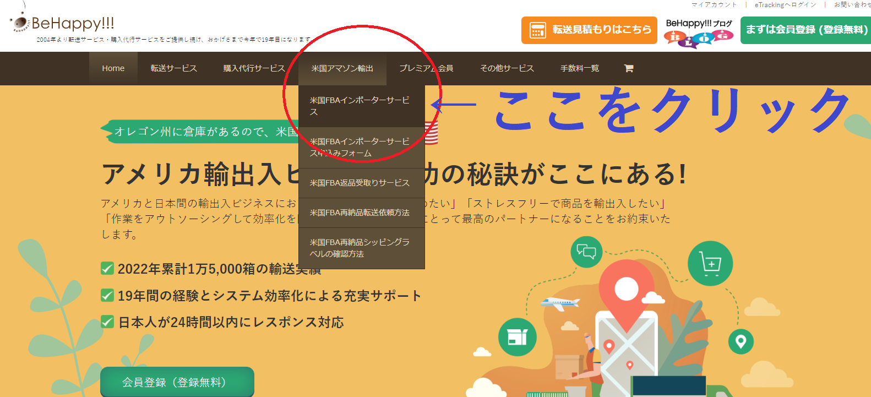Image resolution: width=871 pixels, height=397 pixels.
Task: Click checkmark beside 2022年累計 line
Action: coord(107,269)
